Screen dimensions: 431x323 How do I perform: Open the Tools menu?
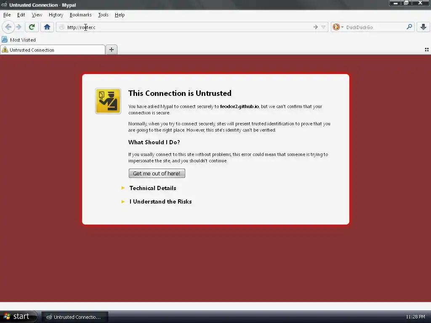(x=104, y=15)
